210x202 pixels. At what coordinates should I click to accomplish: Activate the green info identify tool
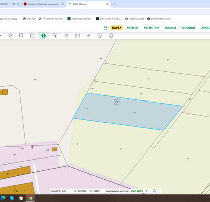click(x=43, y=36)
